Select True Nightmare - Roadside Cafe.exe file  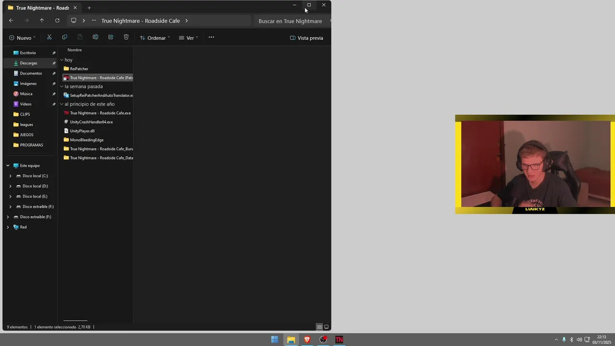coord(98,113)
